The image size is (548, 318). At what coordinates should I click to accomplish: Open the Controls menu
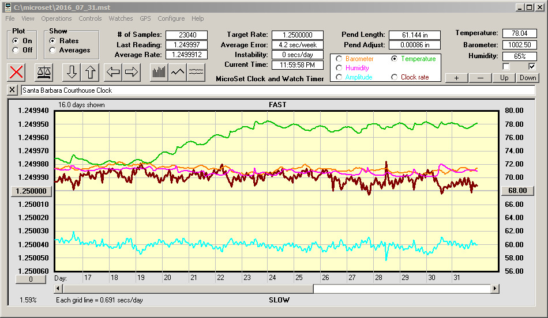point(90,18)
